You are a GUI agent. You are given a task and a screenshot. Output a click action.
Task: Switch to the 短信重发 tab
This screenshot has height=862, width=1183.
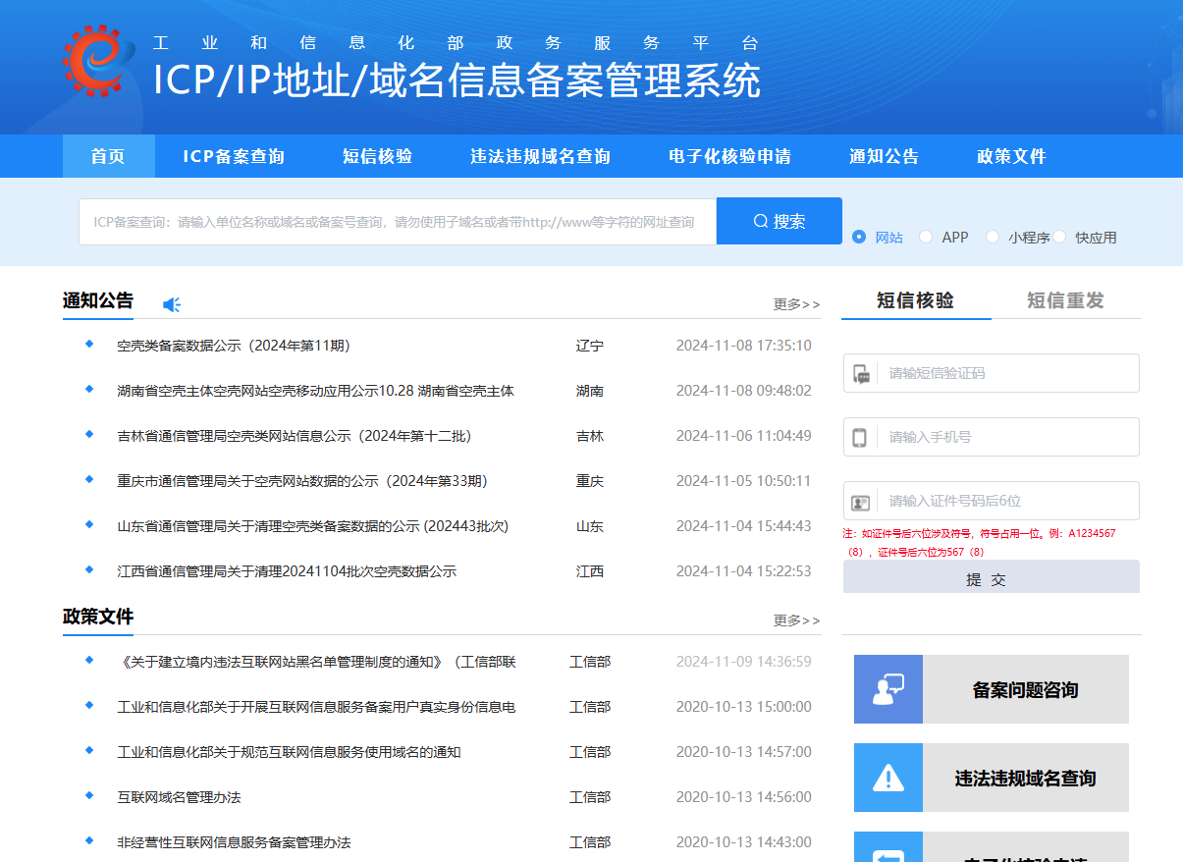1065,300
